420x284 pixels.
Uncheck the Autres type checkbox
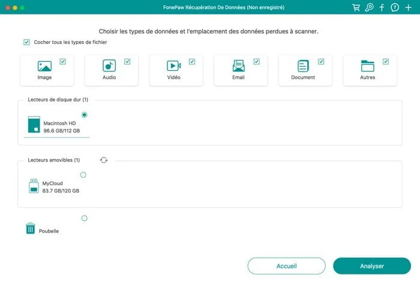[386, 62]
